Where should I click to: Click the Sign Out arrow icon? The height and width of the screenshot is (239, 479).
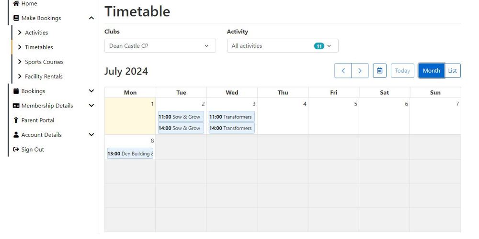pos(16,149)
